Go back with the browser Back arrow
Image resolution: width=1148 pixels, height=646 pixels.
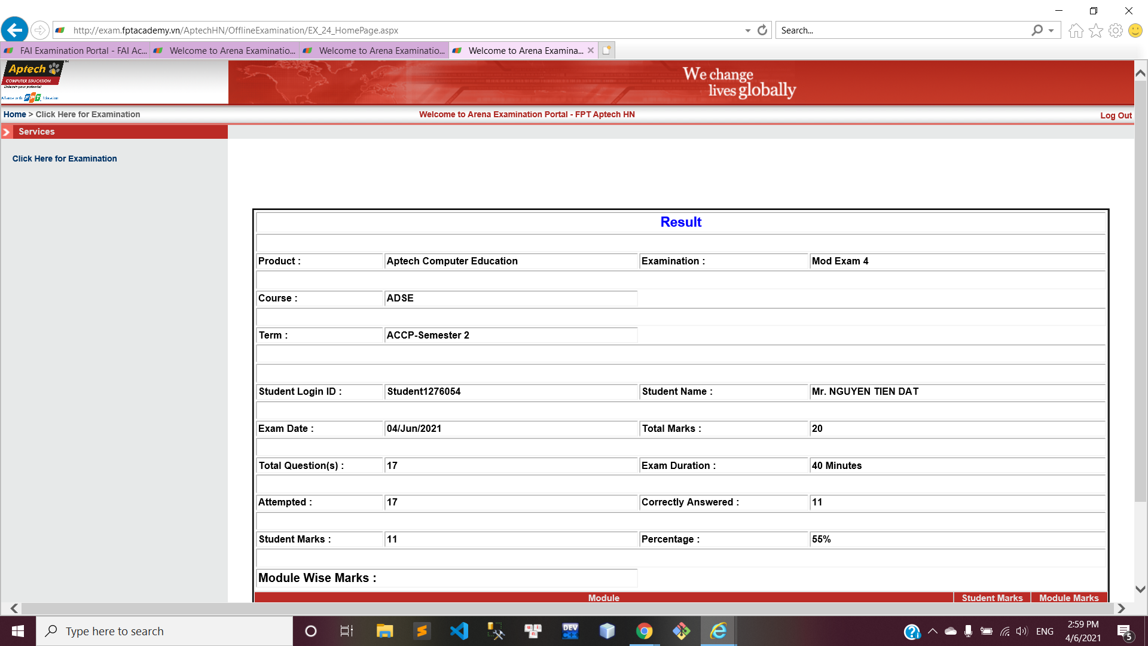coord(15,30)
